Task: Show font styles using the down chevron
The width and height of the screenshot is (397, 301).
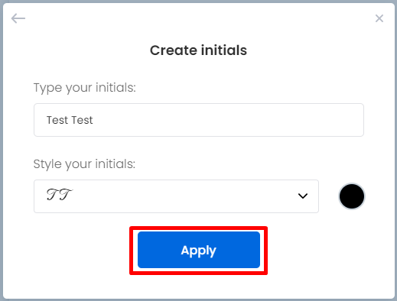Action: (x=303, y=196)
